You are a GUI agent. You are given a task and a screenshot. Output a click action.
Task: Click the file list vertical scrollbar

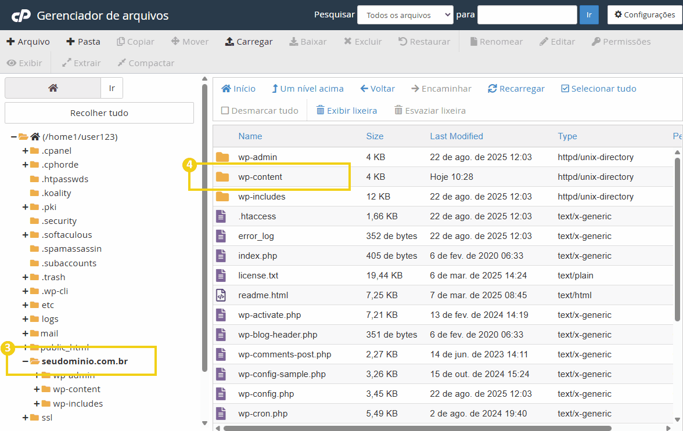[677, 239]
